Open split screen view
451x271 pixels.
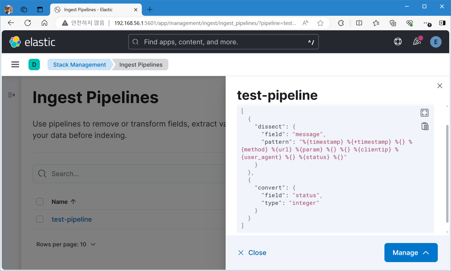(359, 23)
